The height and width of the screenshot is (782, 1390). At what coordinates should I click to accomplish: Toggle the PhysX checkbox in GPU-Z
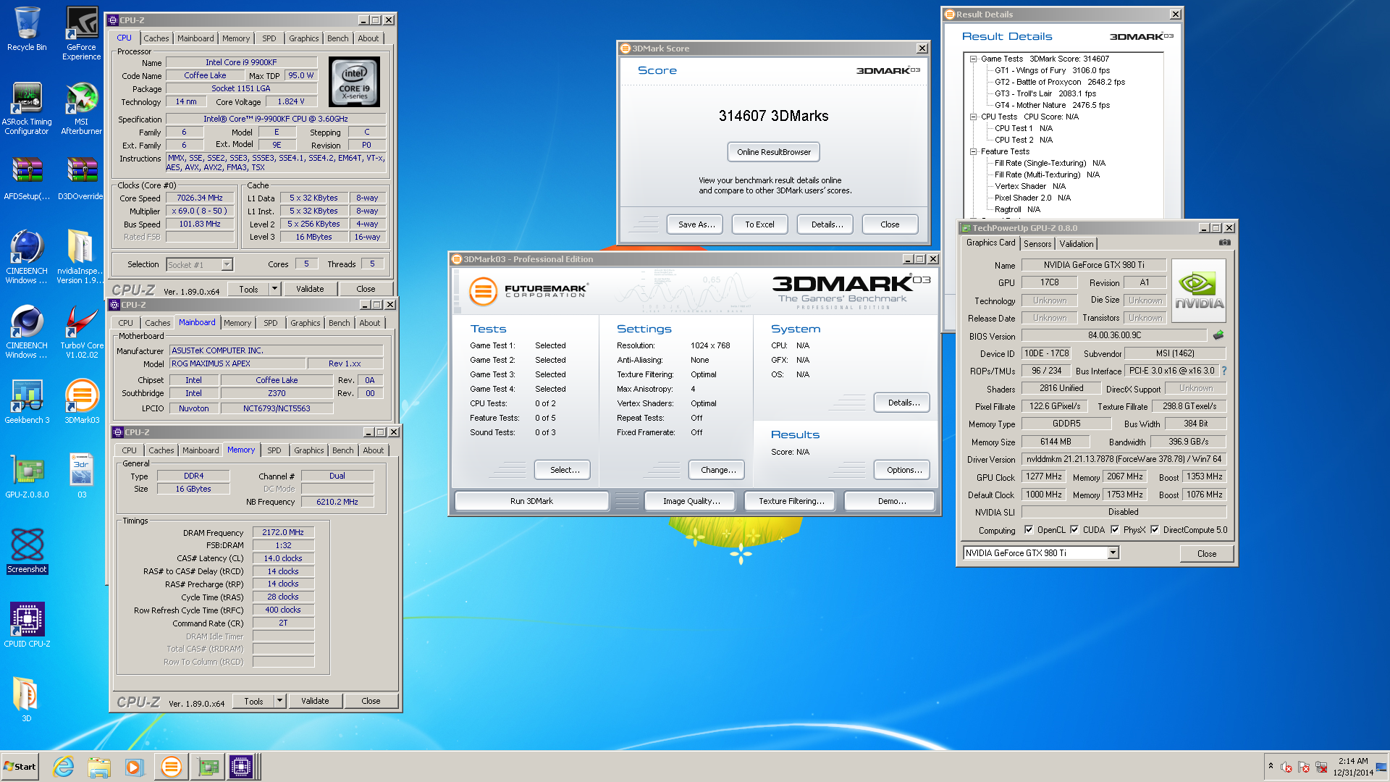[x=1115, y=530]
